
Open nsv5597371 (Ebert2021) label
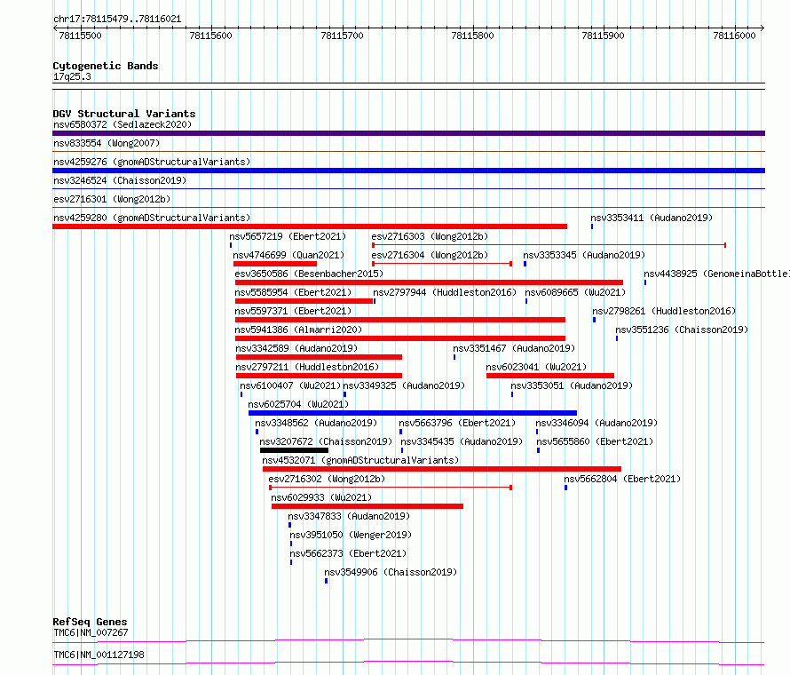point(293,311)
